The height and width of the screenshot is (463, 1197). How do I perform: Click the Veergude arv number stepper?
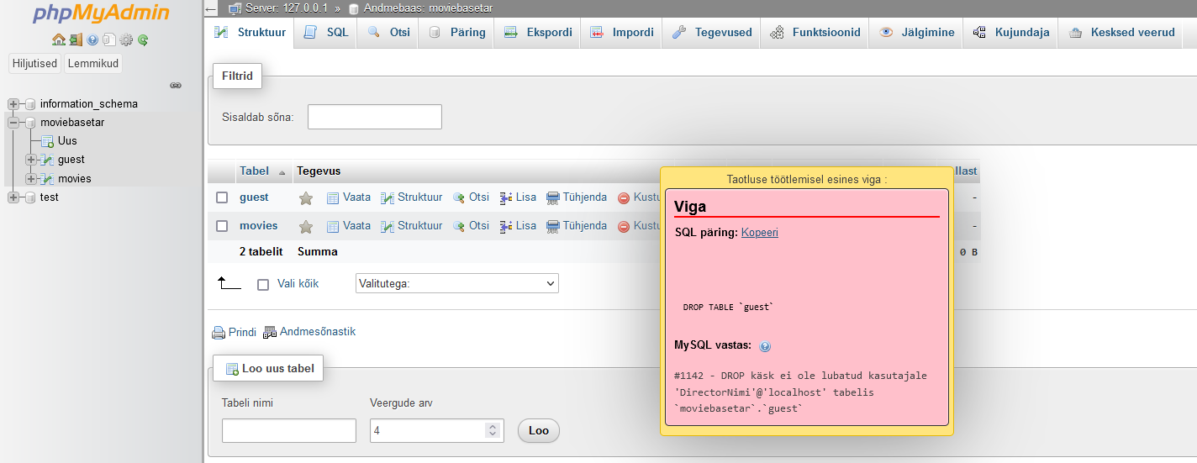tap(492, 430)
